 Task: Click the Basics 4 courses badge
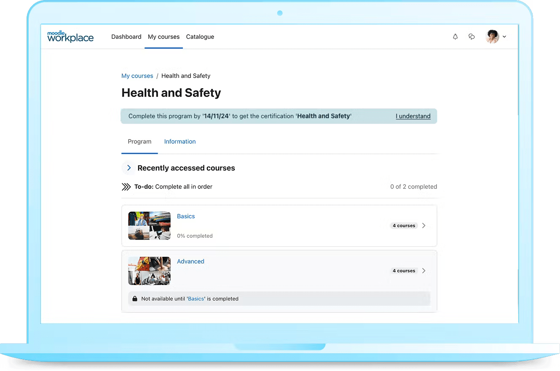pos(404,226)
